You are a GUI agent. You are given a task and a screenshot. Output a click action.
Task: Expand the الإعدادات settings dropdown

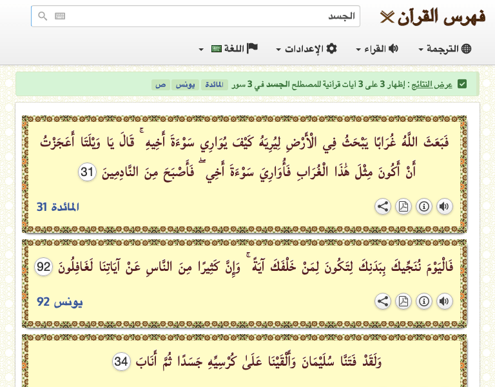coord(306,49)
